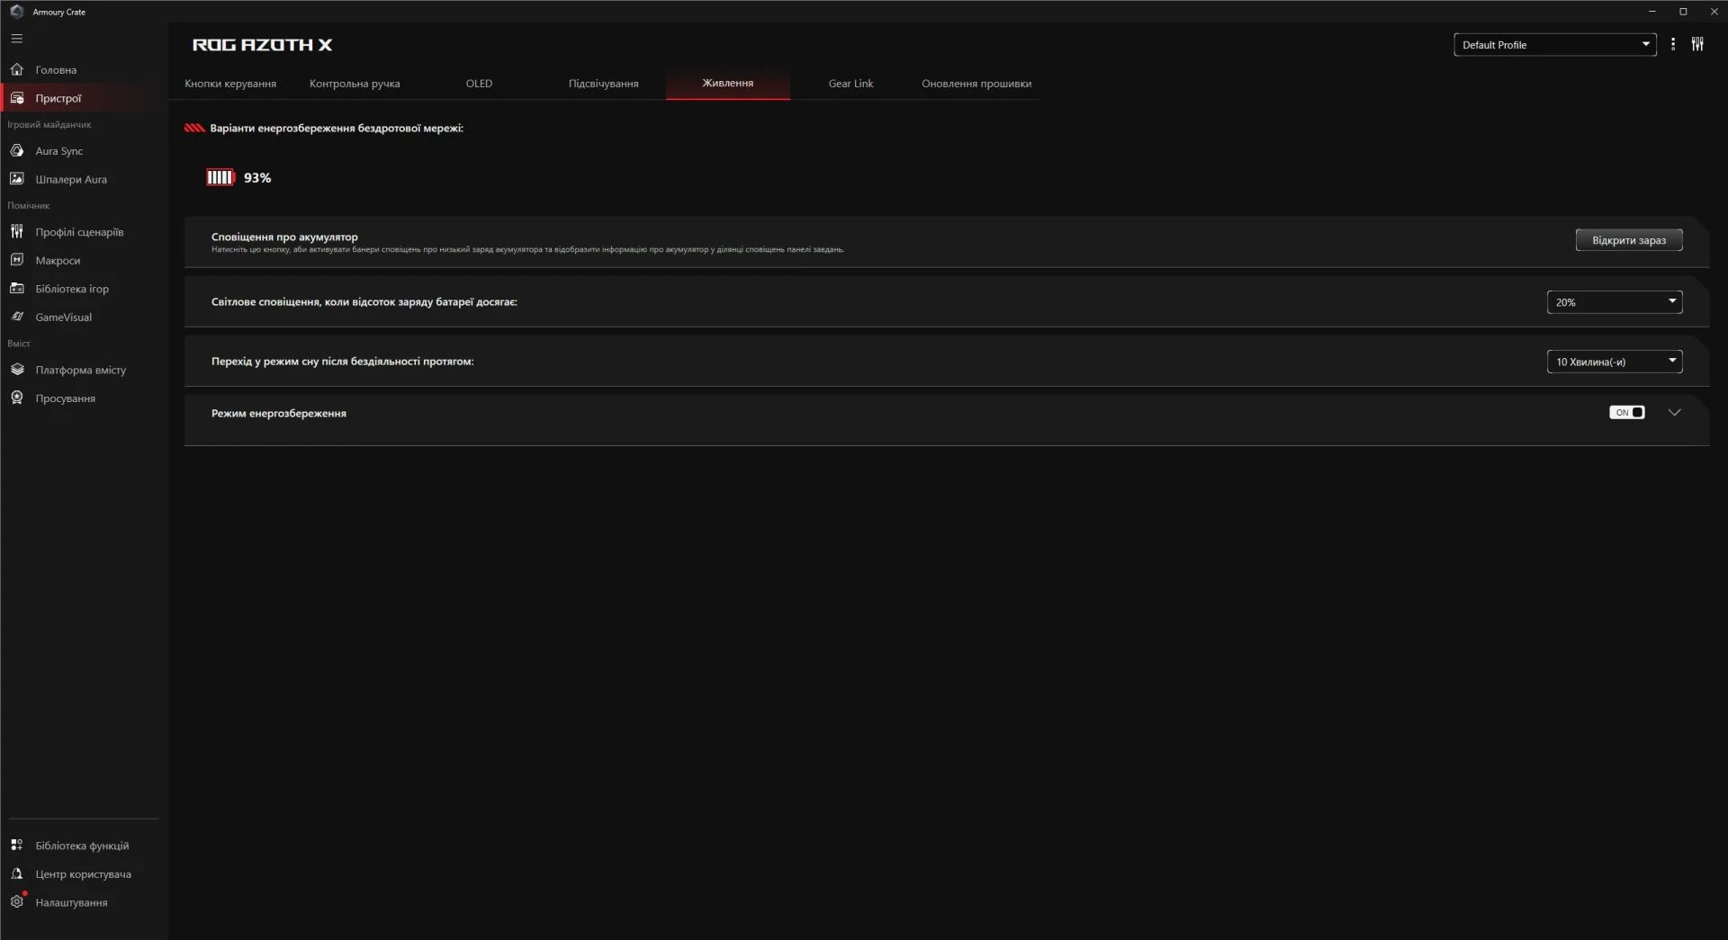Open the 20% battery alert dropdown
The height and width of the screenshot is (940, 1728).
[1615, 302]
